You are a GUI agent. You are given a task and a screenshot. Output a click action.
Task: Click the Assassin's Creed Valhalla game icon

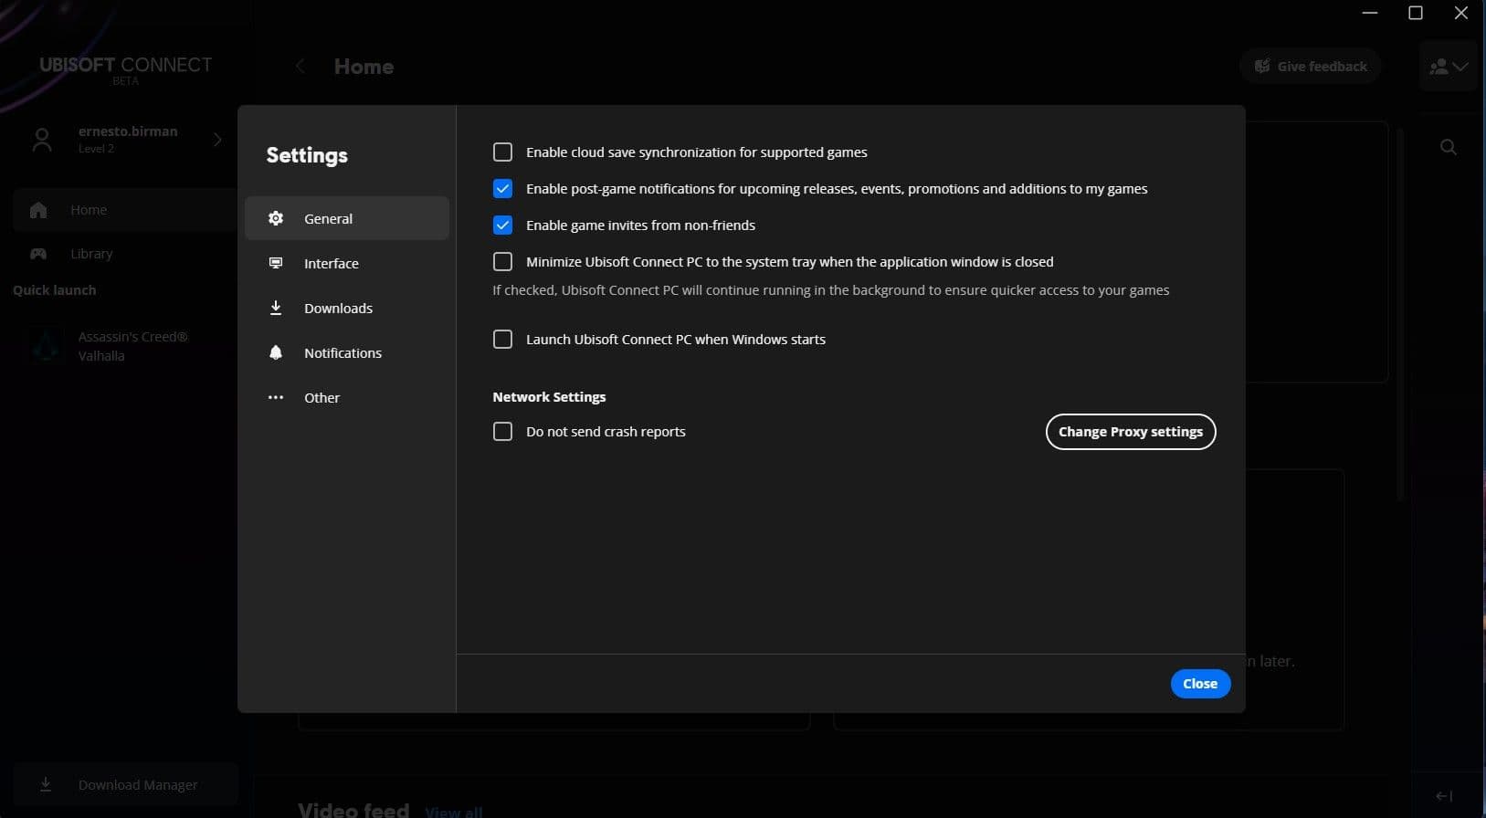point(46,346)
